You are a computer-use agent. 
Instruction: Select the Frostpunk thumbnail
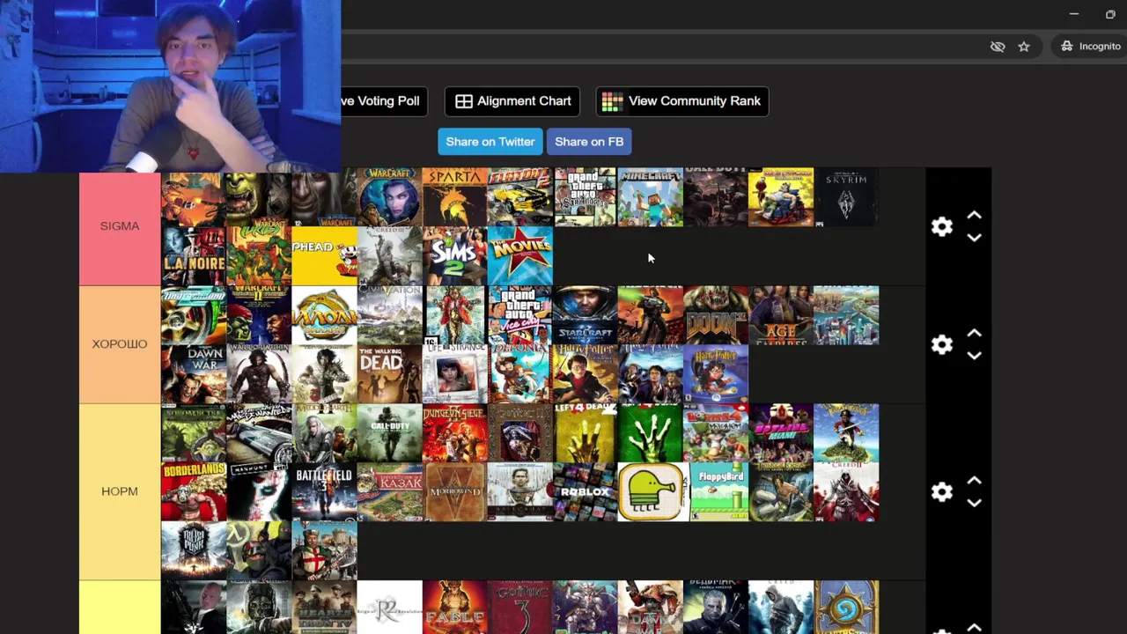[194, 550]
